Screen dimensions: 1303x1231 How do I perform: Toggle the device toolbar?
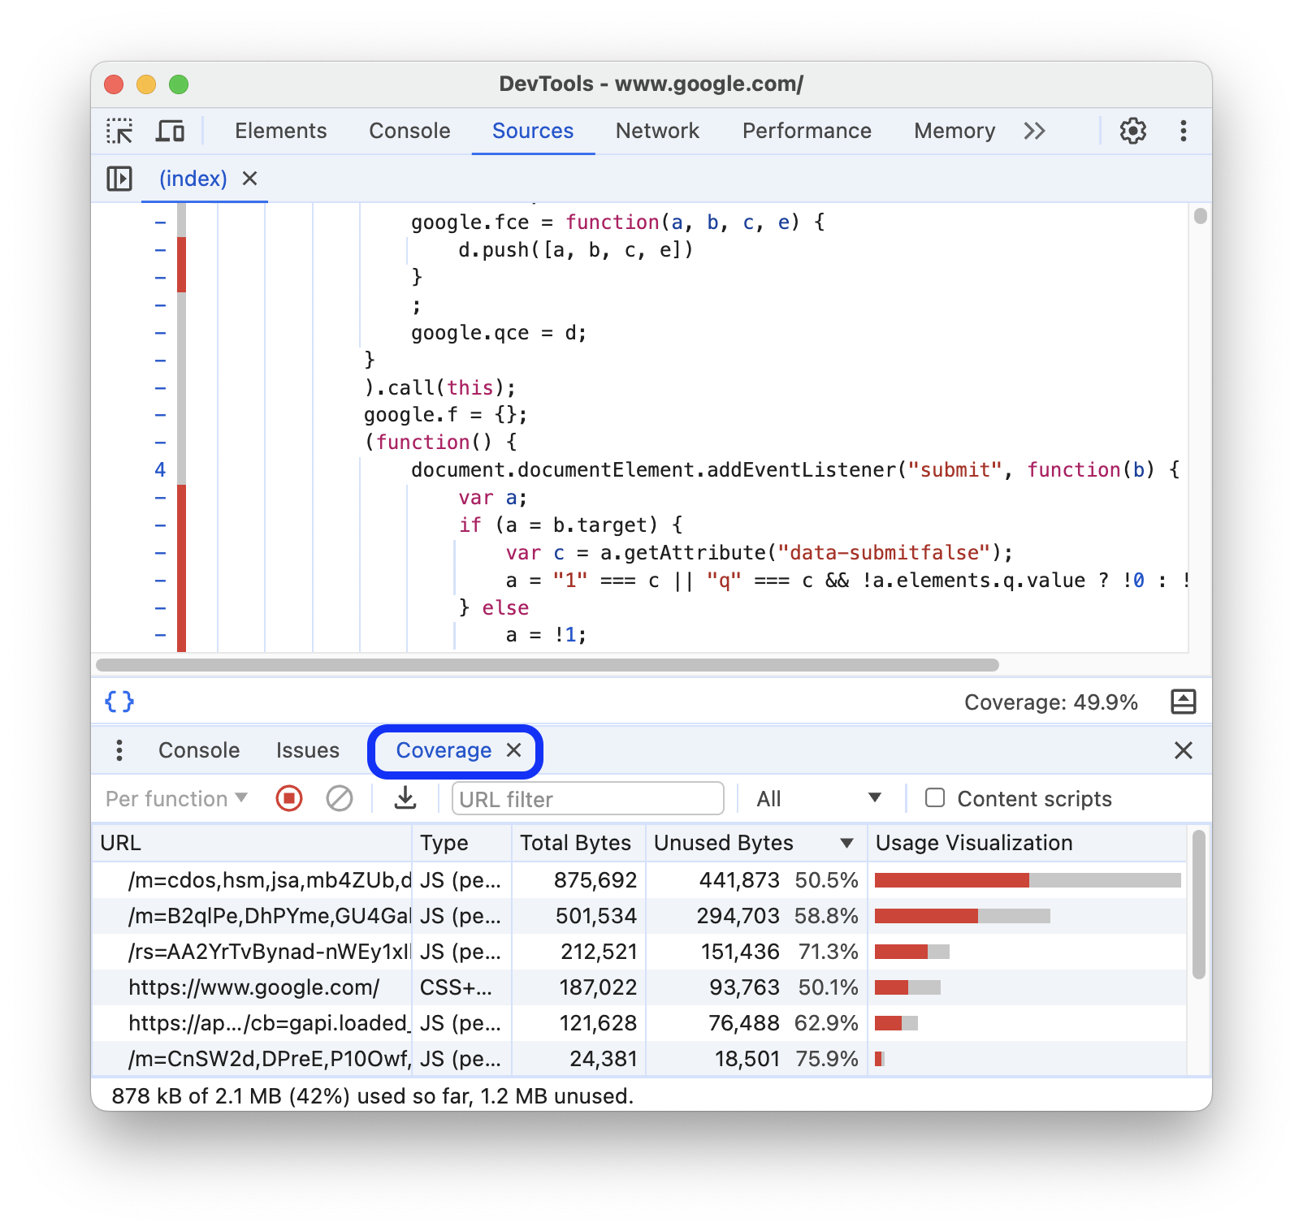pyautogui.click(x=169, y=131)
